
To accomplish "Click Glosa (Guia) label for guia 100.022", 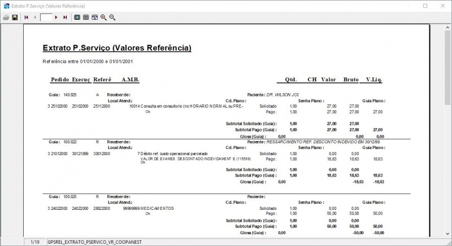I will [253, 182].
